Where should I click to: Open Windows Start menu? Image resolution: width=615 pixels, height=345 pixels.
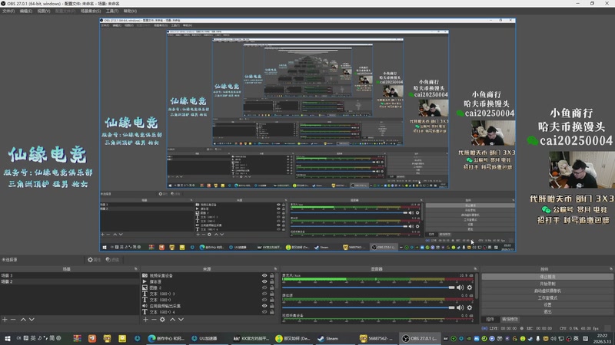[x=7, y=338]
